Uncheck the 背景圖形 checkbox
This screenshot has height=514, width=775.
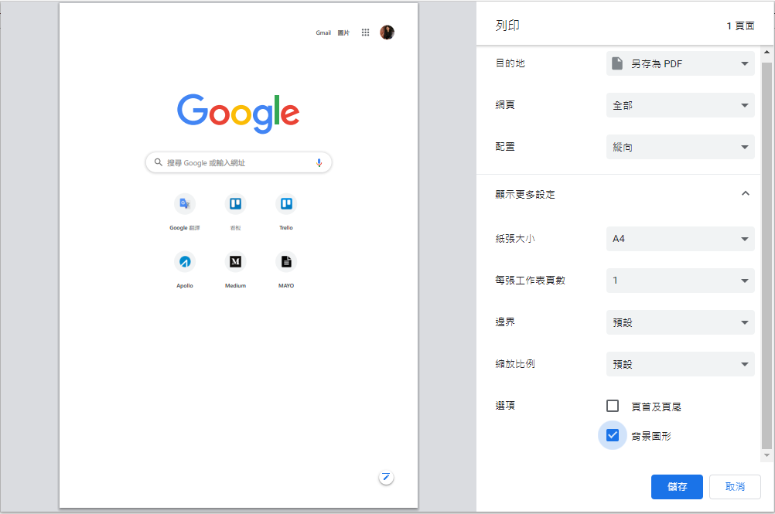point(613,435)
